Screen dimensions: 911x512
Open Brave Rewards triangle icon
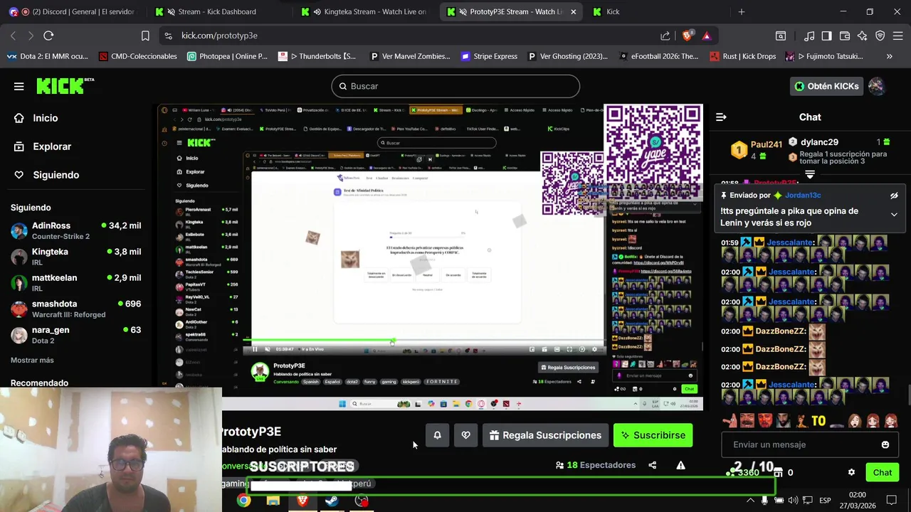706,36
